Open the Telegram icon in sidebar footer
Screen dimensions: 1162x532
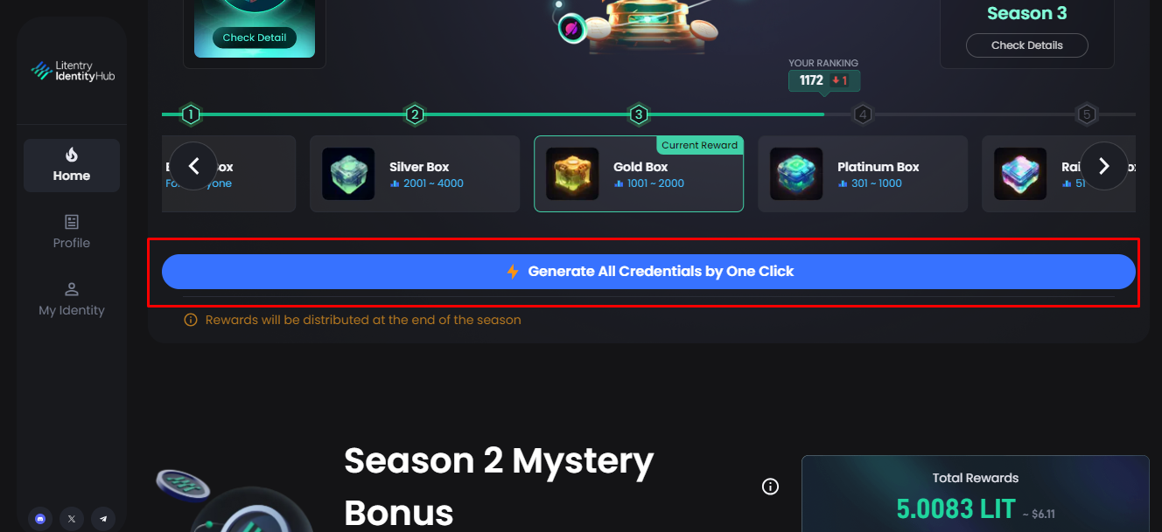103,519
